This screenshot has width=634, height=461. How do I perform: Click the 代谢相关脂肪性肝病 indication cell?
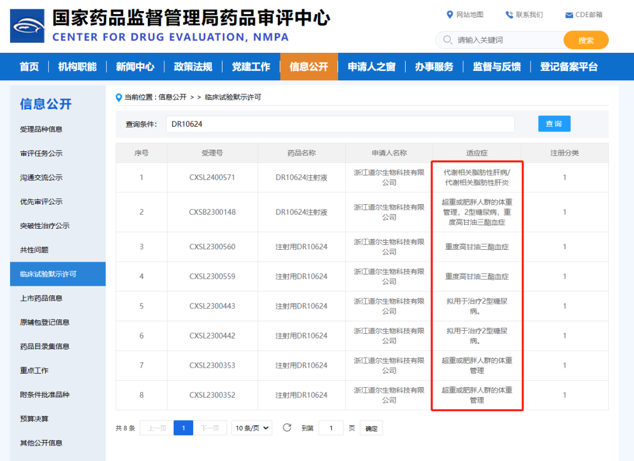pyautogui.click(x=477, y=177)
